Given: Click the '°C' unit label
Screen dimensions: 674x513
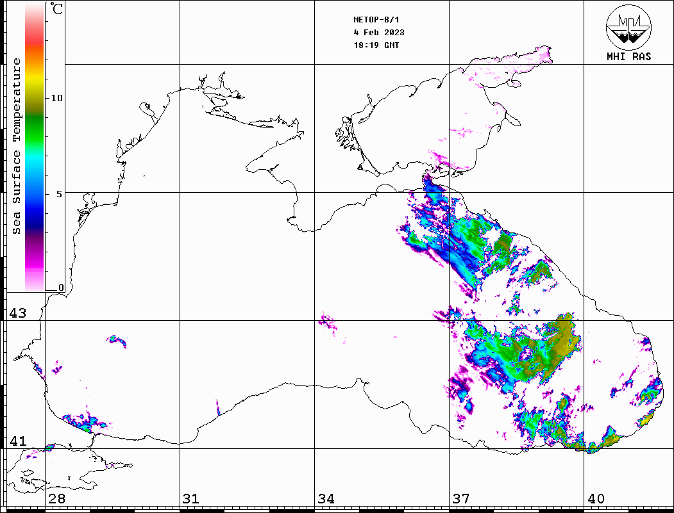Looking at the screenshot, I should coord(56,8).
